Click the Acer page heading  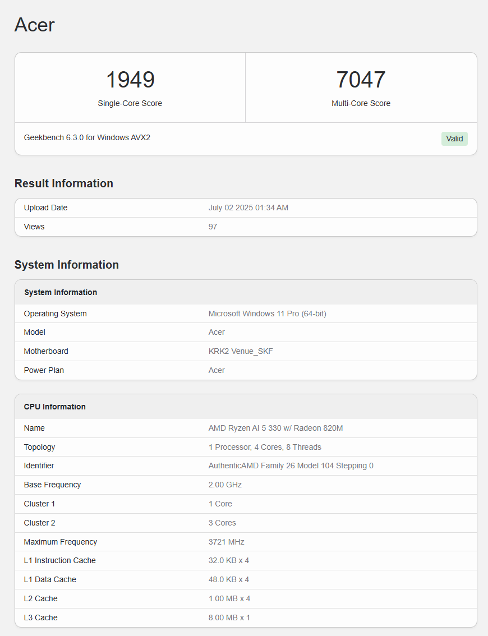(34, 25)
